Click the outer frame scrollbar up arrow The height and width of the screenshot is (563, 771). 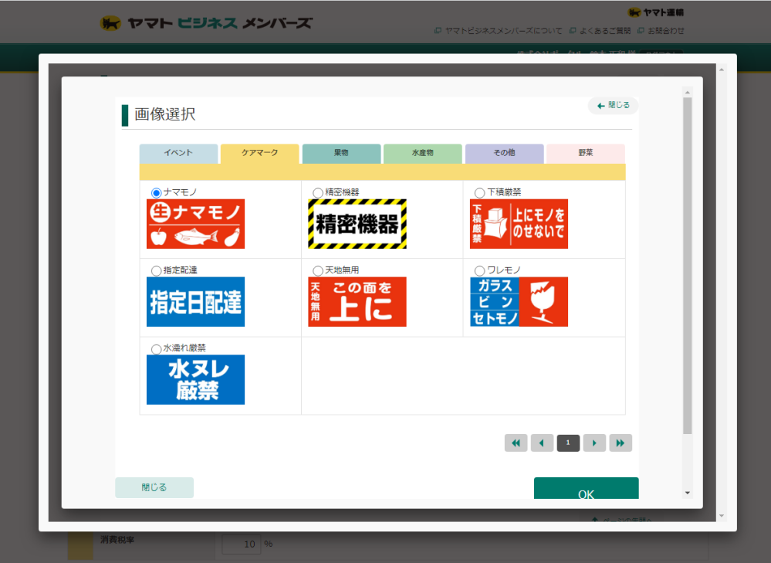pyautogui.click(x=722, y=70)
